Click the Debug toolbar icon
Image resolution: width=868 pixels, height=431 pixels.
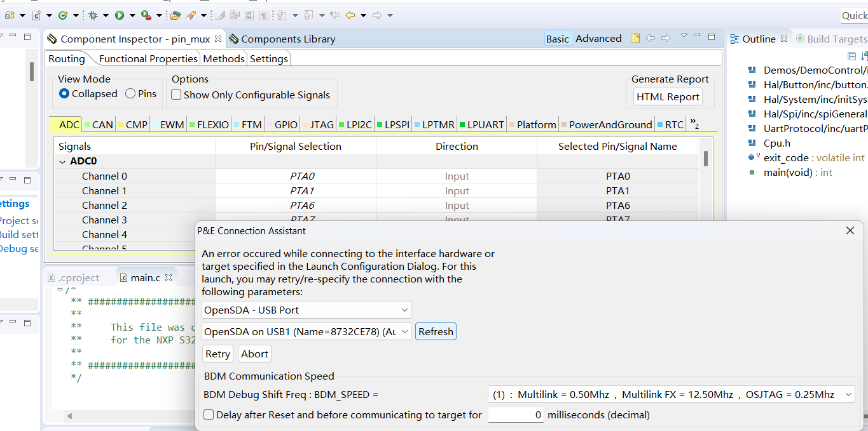click(93, 14)
